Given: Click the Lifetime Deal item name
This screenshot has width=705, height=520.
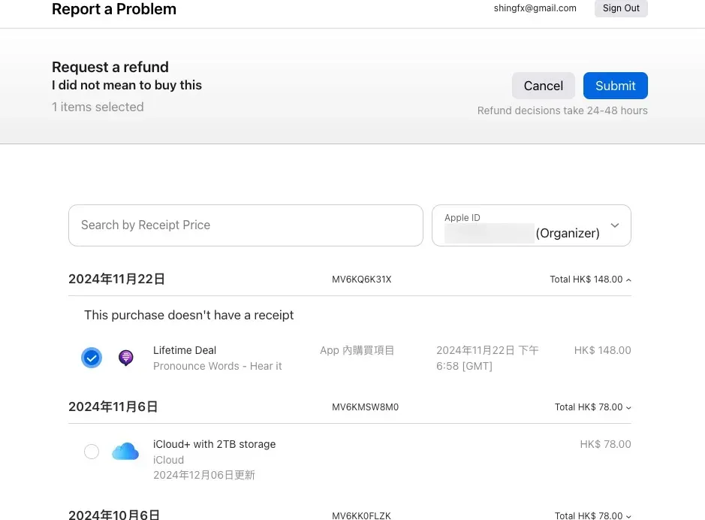Looking at the screenshot, I should 185,350.
